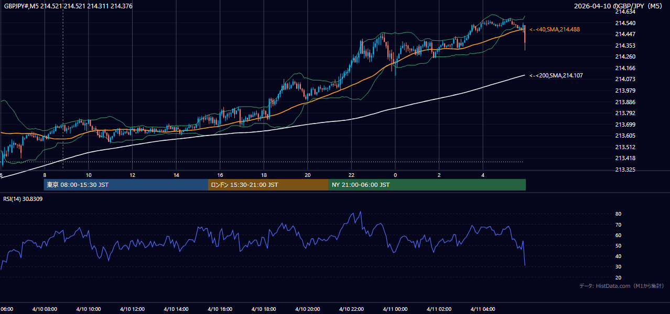Viewport: 670px width, 314px height.
Task: Click the '4/11 02:00' time axis label
Action: coord(439,309)
